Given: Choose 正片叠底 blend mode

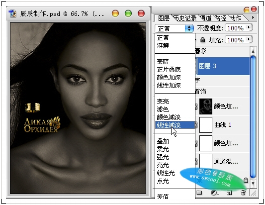Looking at the screenshot, I should click(x=175, y=70).
